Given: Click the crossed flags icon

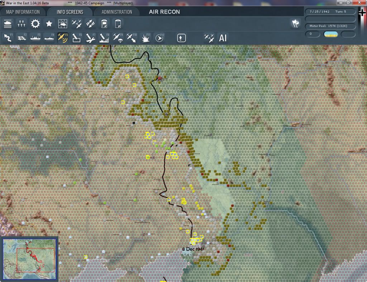Looking at the screenshot, I should (295, 23).
